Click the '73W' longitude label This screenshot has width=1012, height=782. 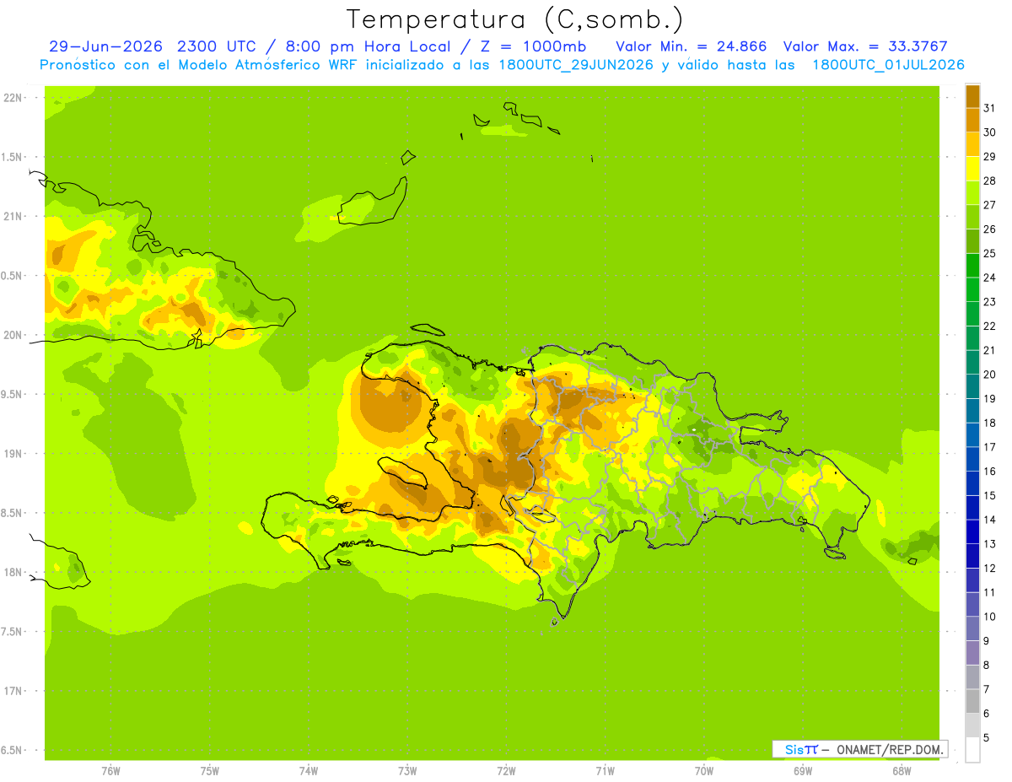(407, 771)
